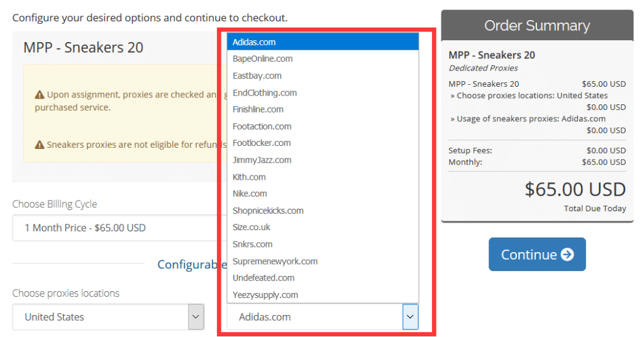This screenshot has height=337, width=644.
Task: Click the 'Dedicated Proxies' subtitle
Action: pyautogui.click(x=483, y=68)
